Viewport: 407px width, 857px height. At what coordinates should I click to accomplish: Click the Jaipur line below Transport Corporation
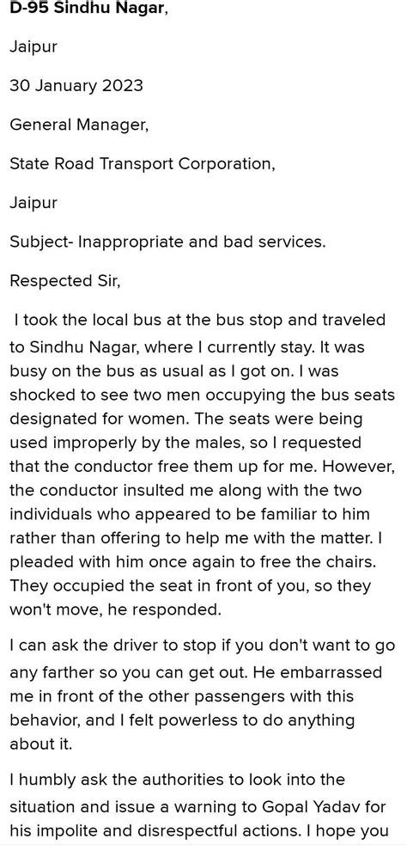[33, 203]
